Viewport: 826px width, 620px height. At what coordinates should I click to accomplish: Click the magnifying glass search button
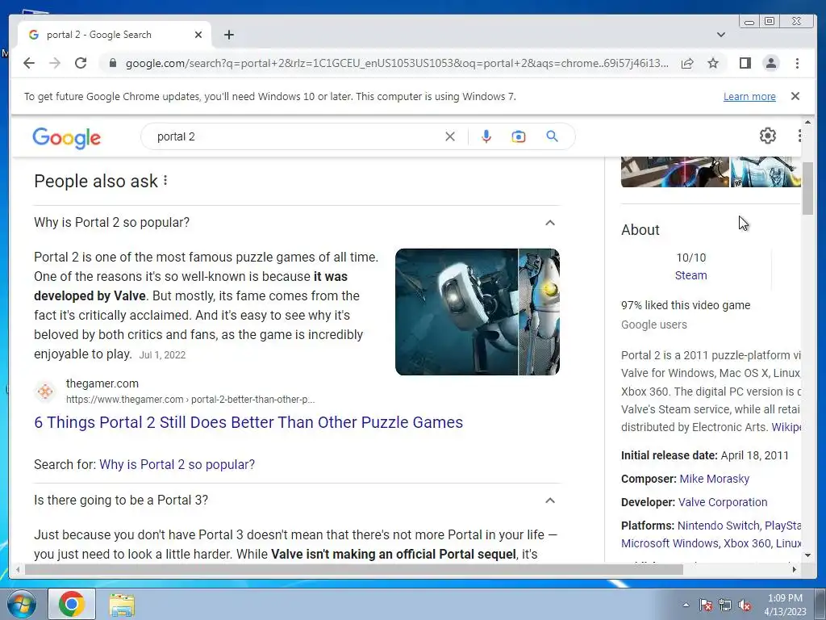coord(552,136)
